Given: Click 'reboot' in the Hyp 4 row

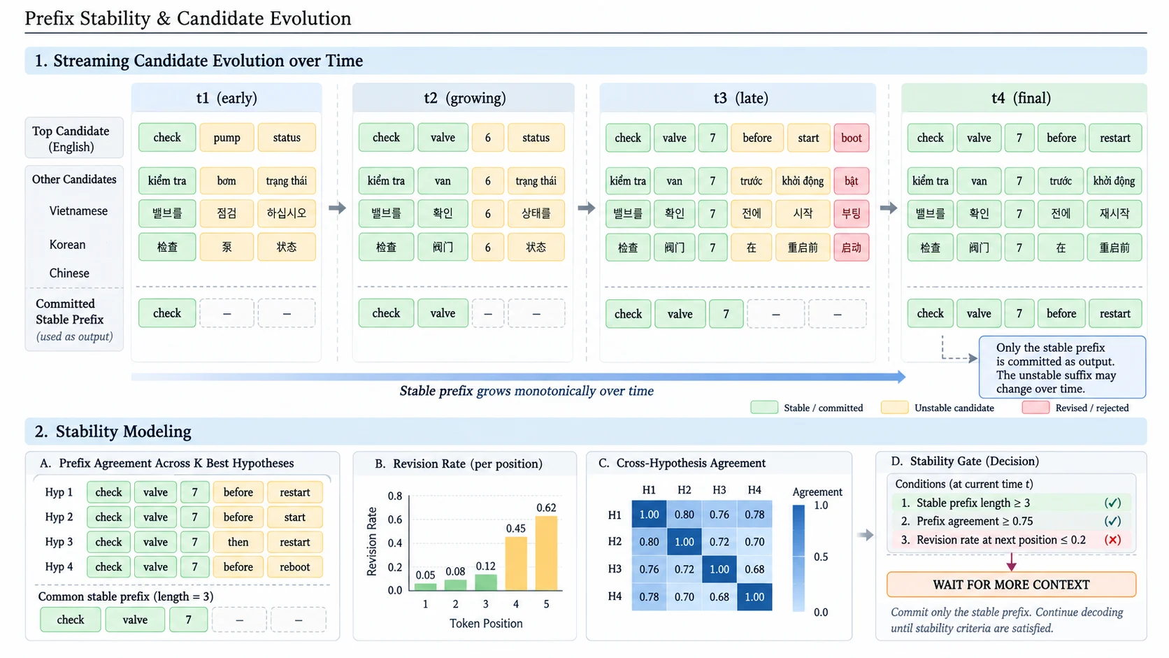Looking at the screenshot, I should 295,567.
